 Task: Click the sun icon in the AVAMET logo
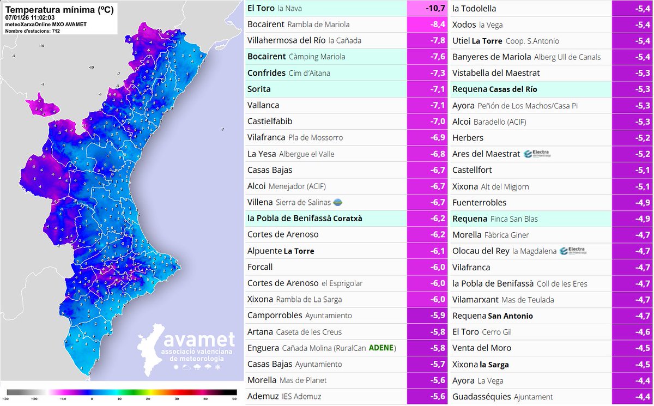pyautogui.click(x=175, y=367)
